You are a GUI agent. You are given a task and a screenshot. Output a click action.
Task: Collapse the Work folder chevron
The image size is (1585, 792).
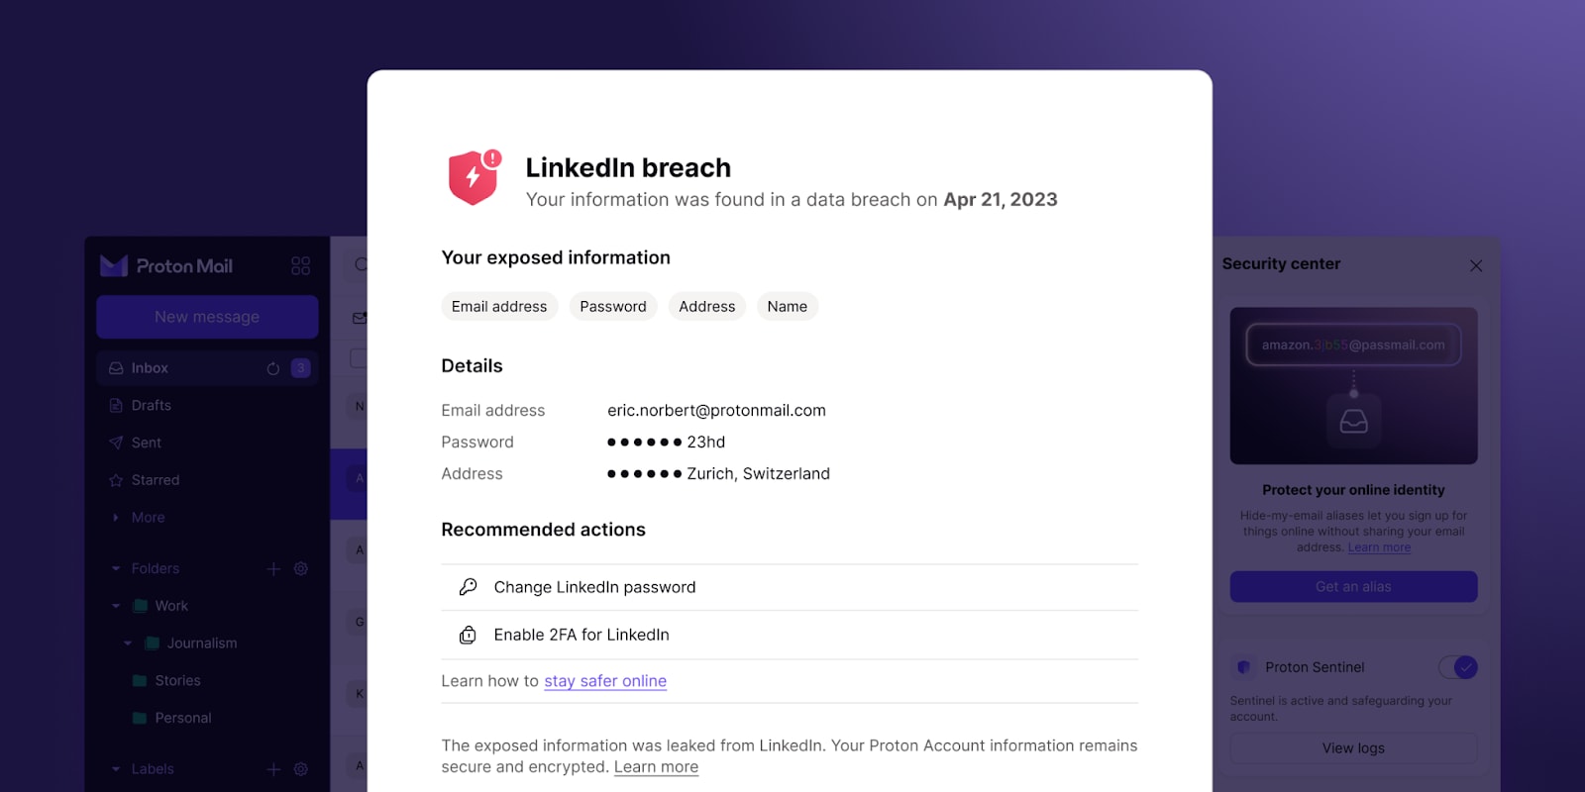(116, 606)
